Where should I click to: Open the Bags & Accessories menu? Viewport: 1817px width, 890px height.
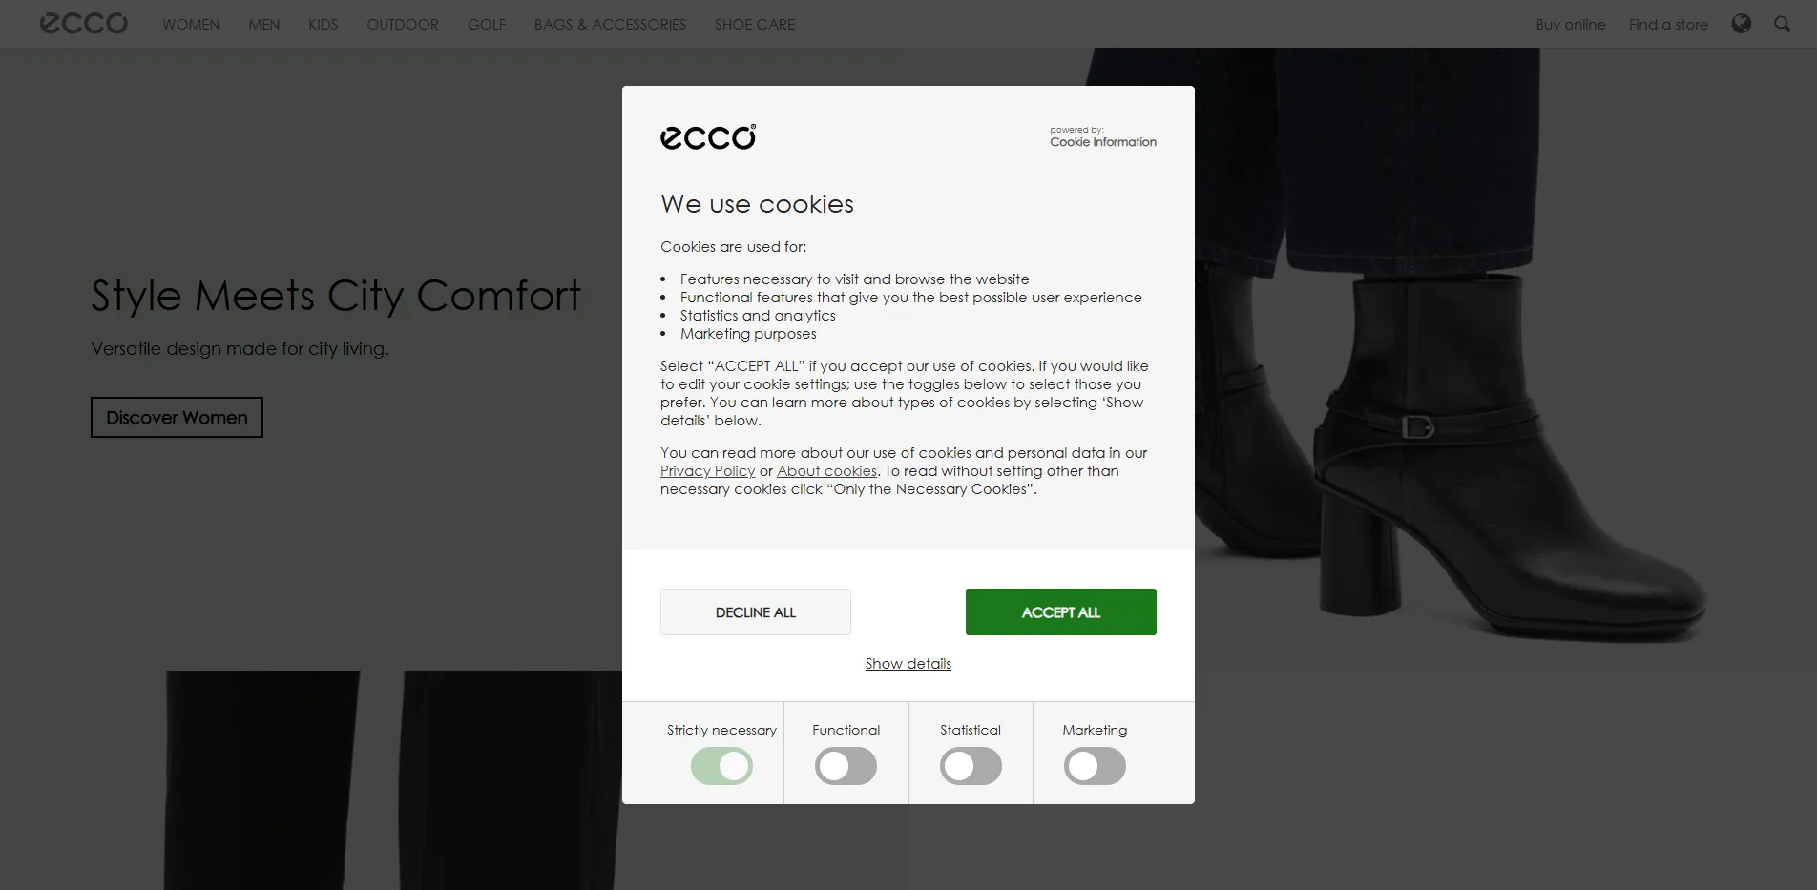610,25
